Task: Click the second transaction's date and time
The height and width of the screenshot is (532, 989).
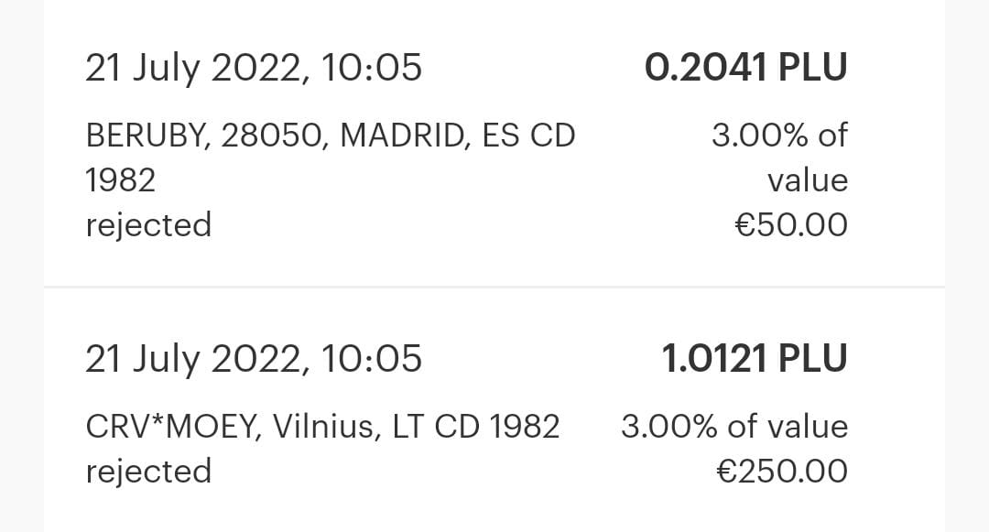Action: pos(254,358)
